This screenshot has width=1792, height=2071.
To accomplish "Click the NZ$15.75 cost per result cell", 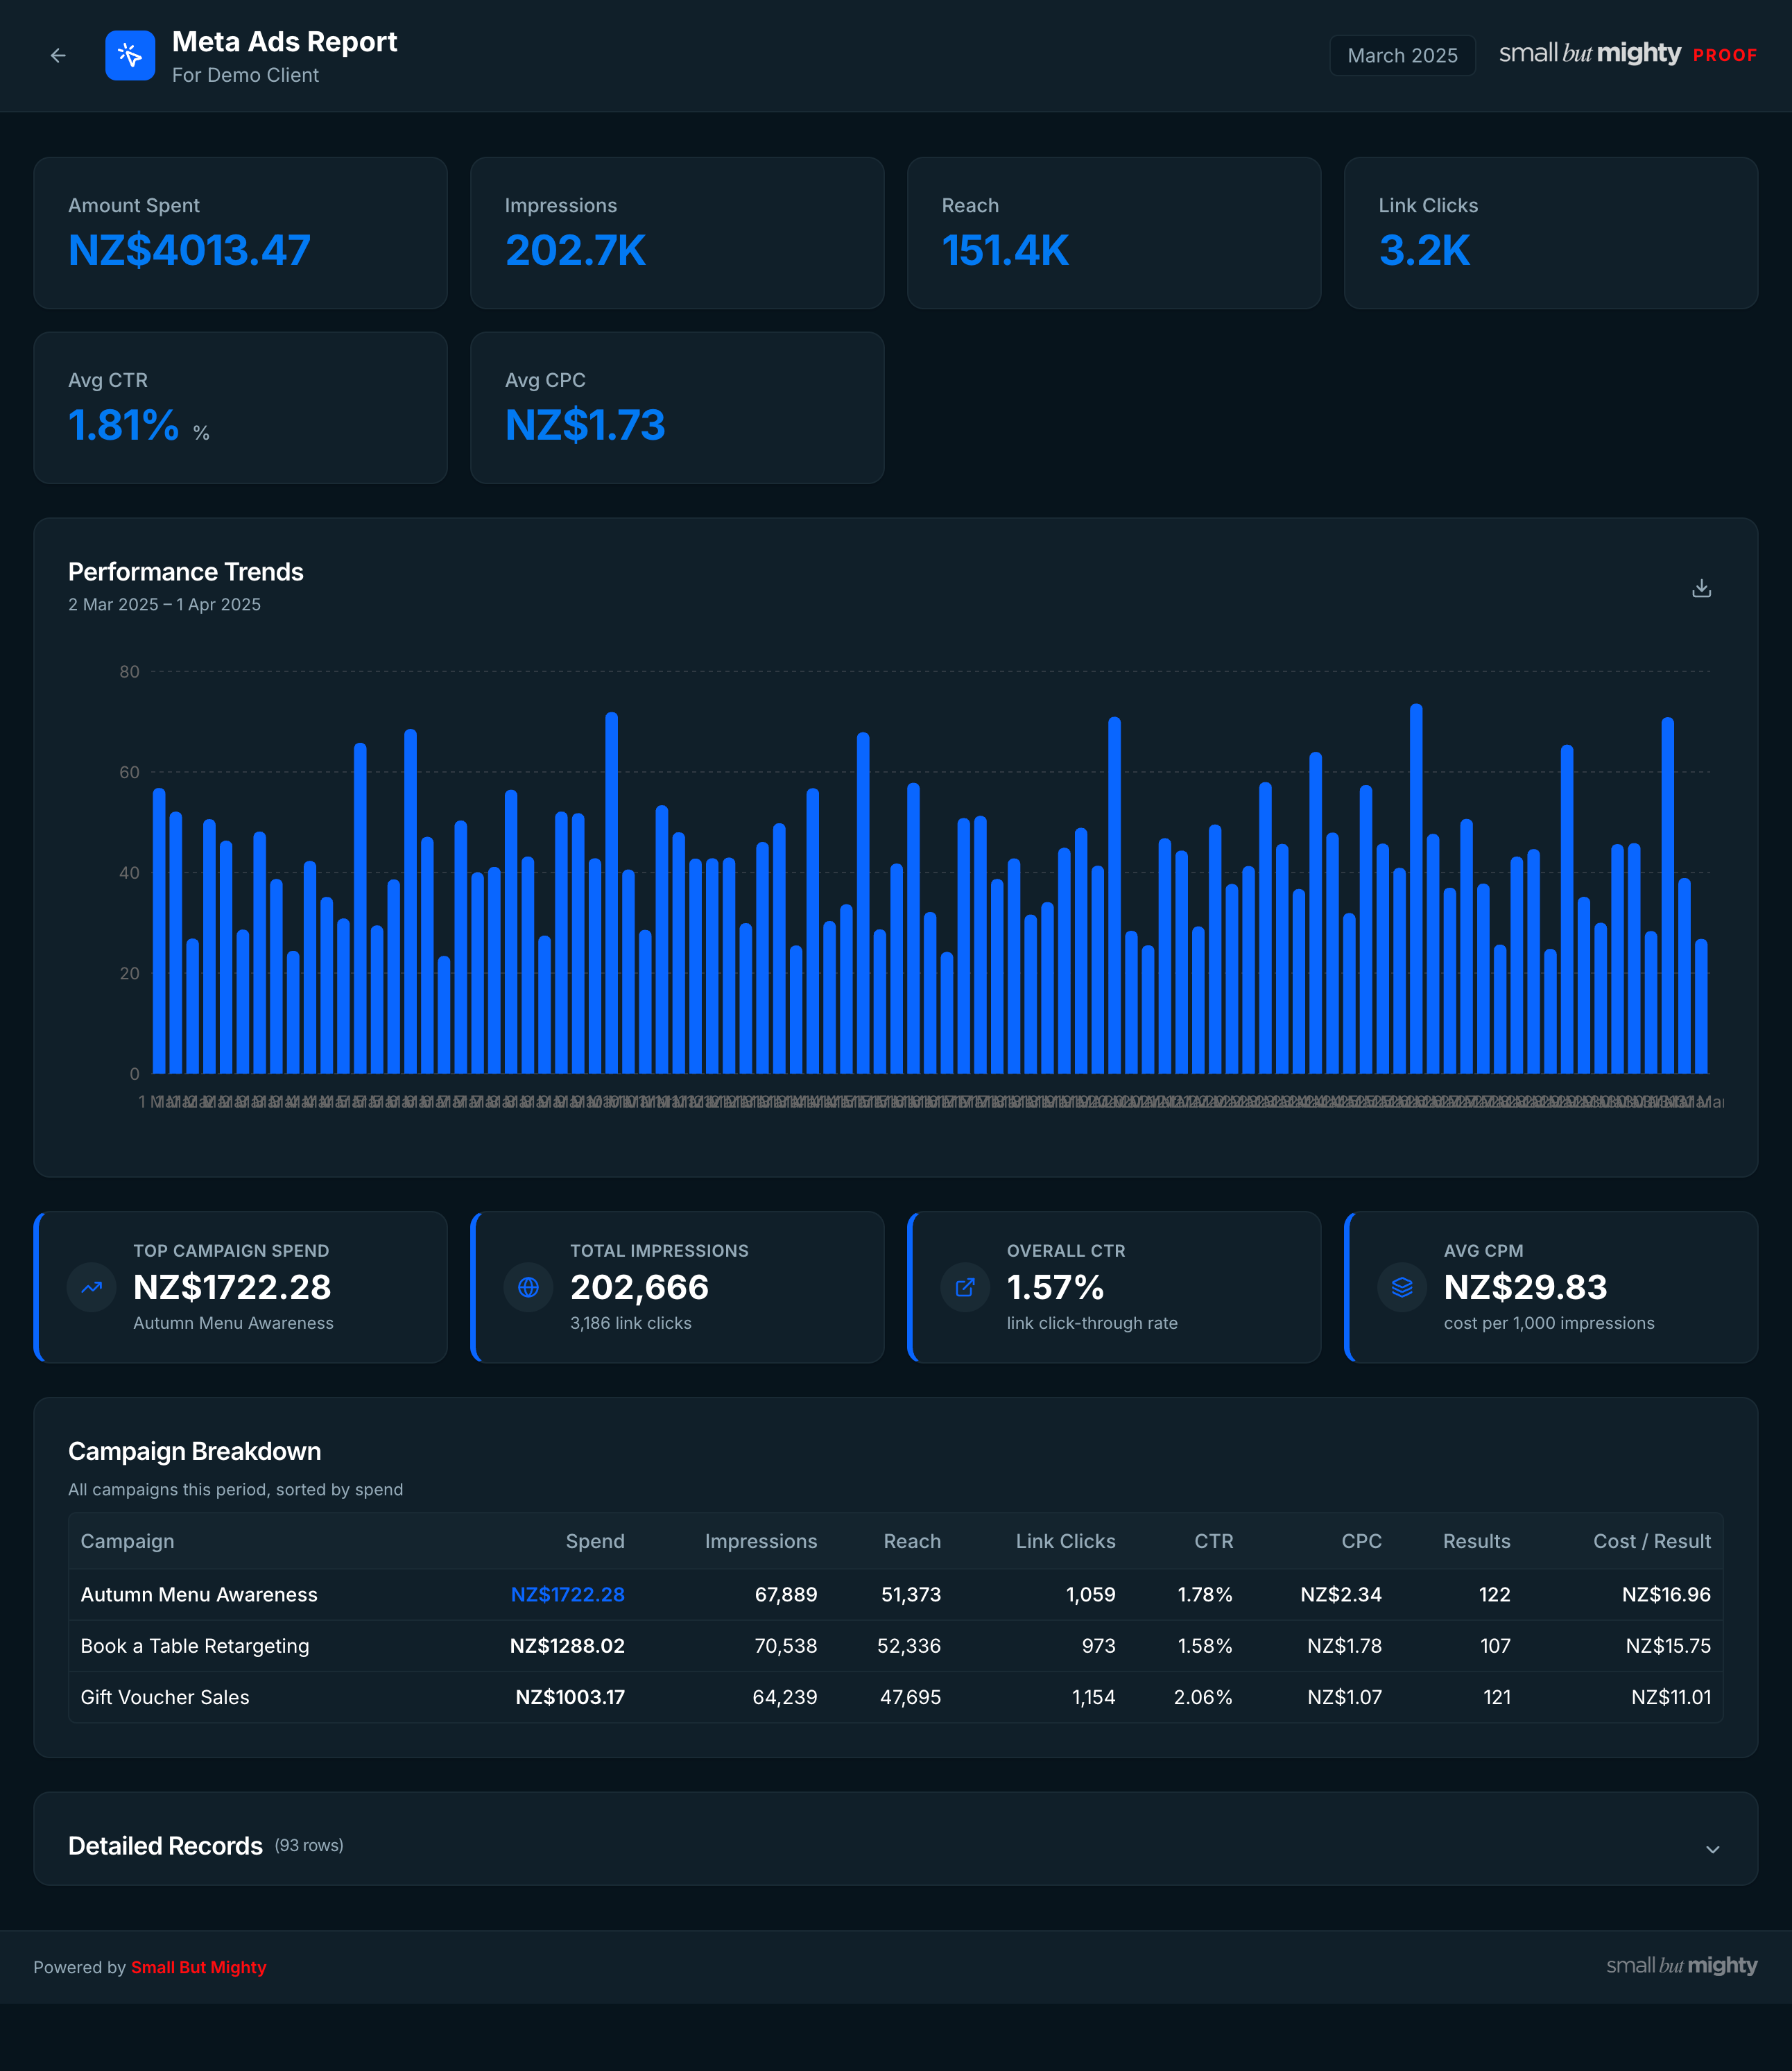I will coord(1668,1645).
